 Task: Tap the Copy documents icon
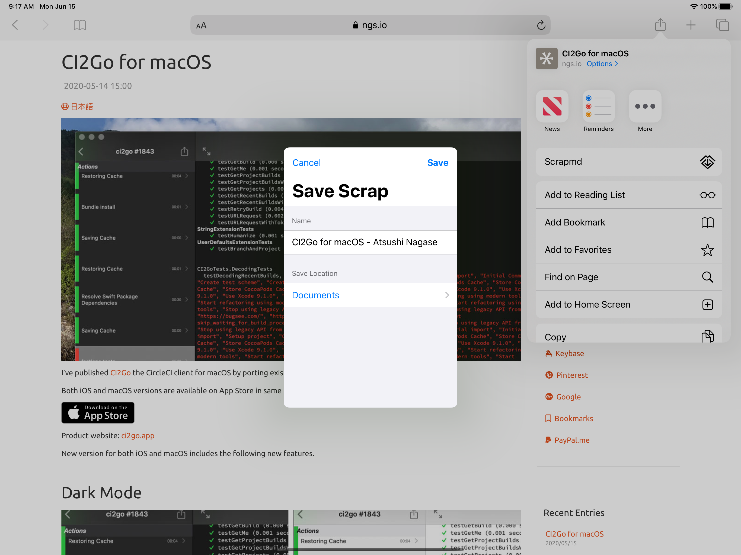(x=707, y=336)
